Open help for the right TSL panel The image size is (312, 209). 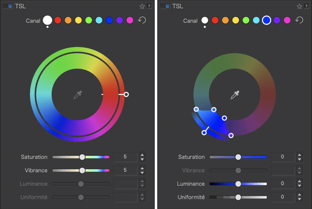click(x=306, y=6)
